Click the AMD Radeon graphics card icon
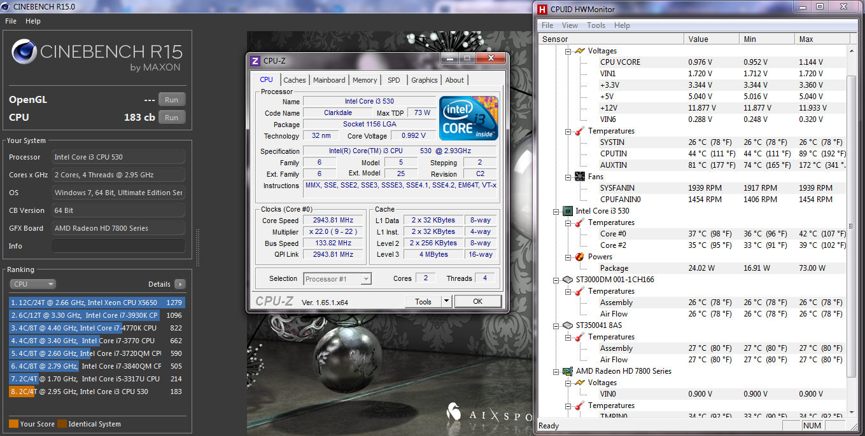865x436 pixels. pos(567,371)
